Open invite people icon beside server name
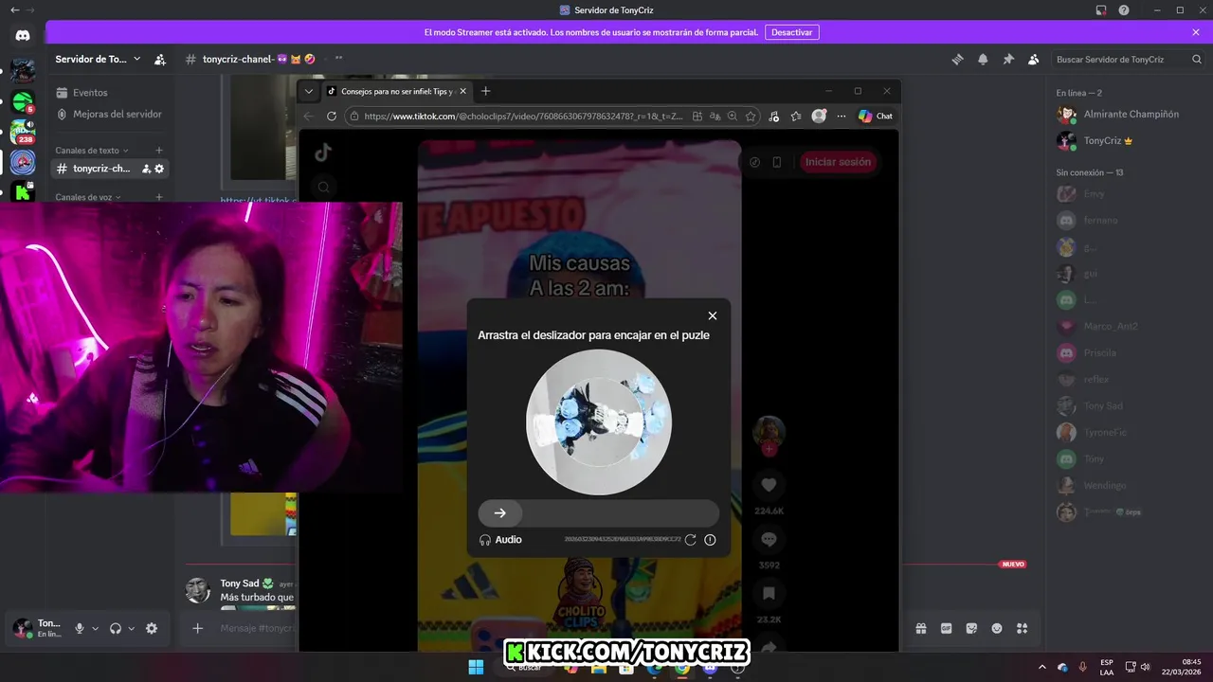The image size is (1213, 682). [160, 59]
